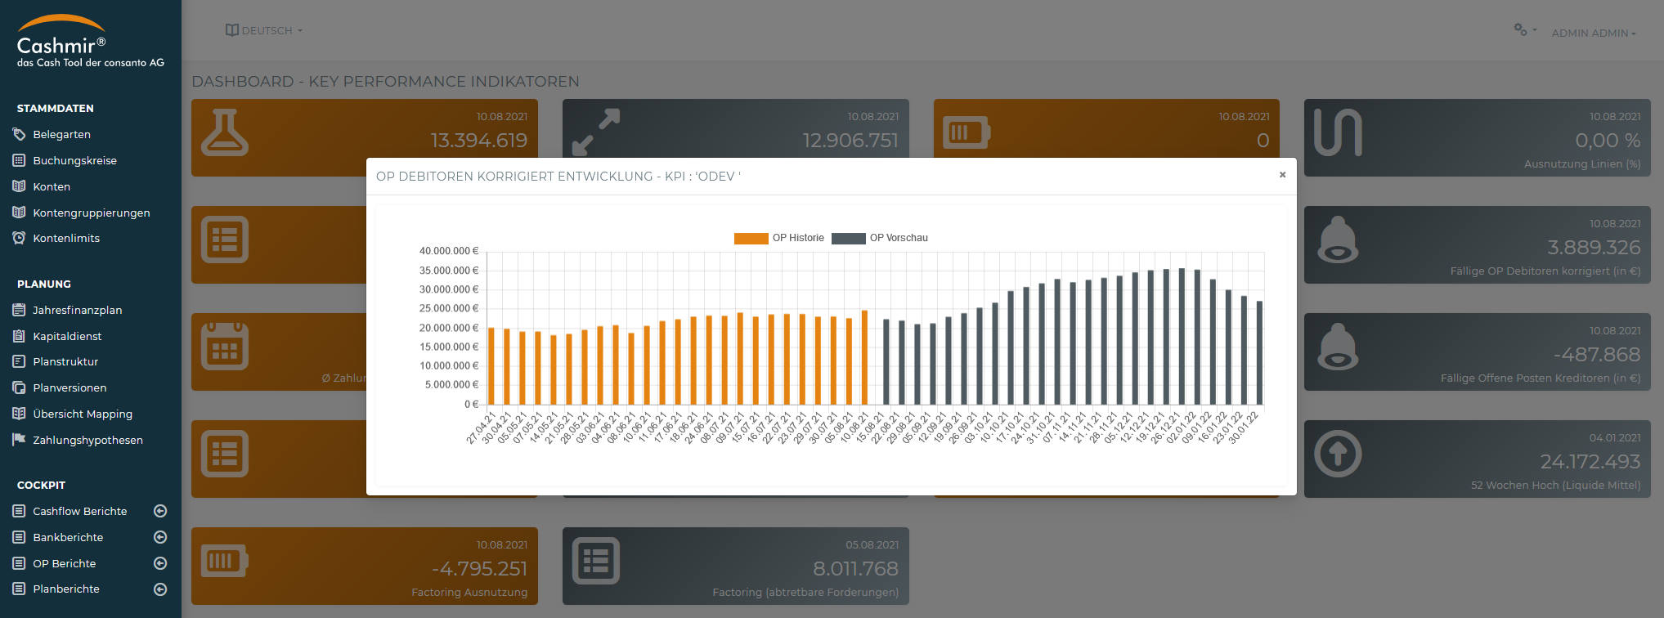
Task: Click the Jahresfinanzplan icon
Action: pyautogui.click(x=19, y=310)
